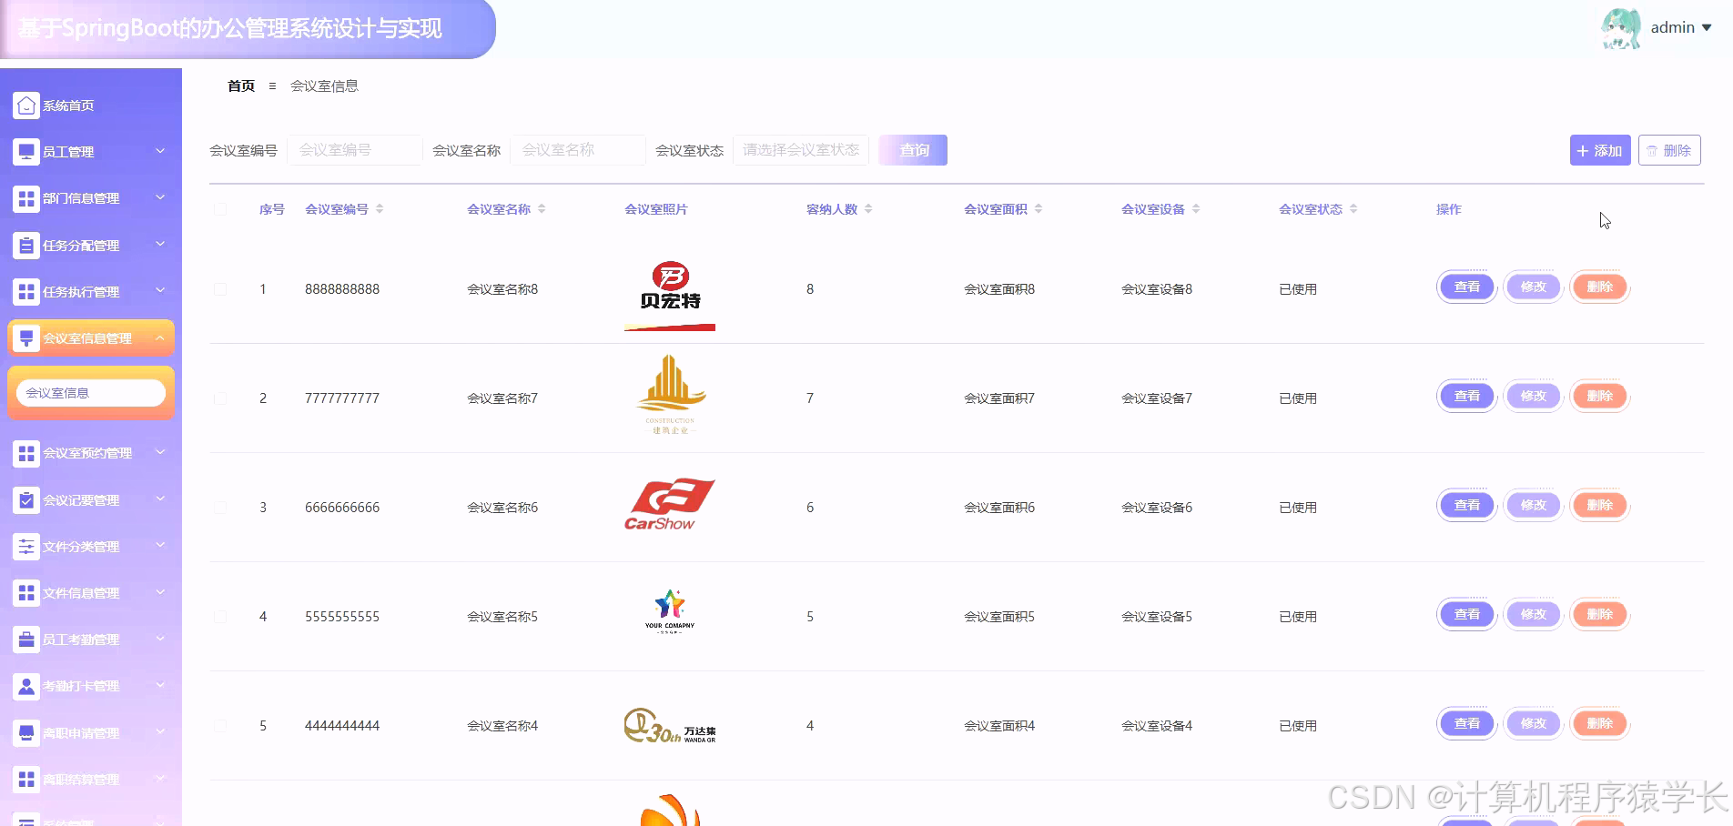This screenshot has height=826, width=1733.
Task: Check the row checkbox for 8888888888
Action: [220, 289]
